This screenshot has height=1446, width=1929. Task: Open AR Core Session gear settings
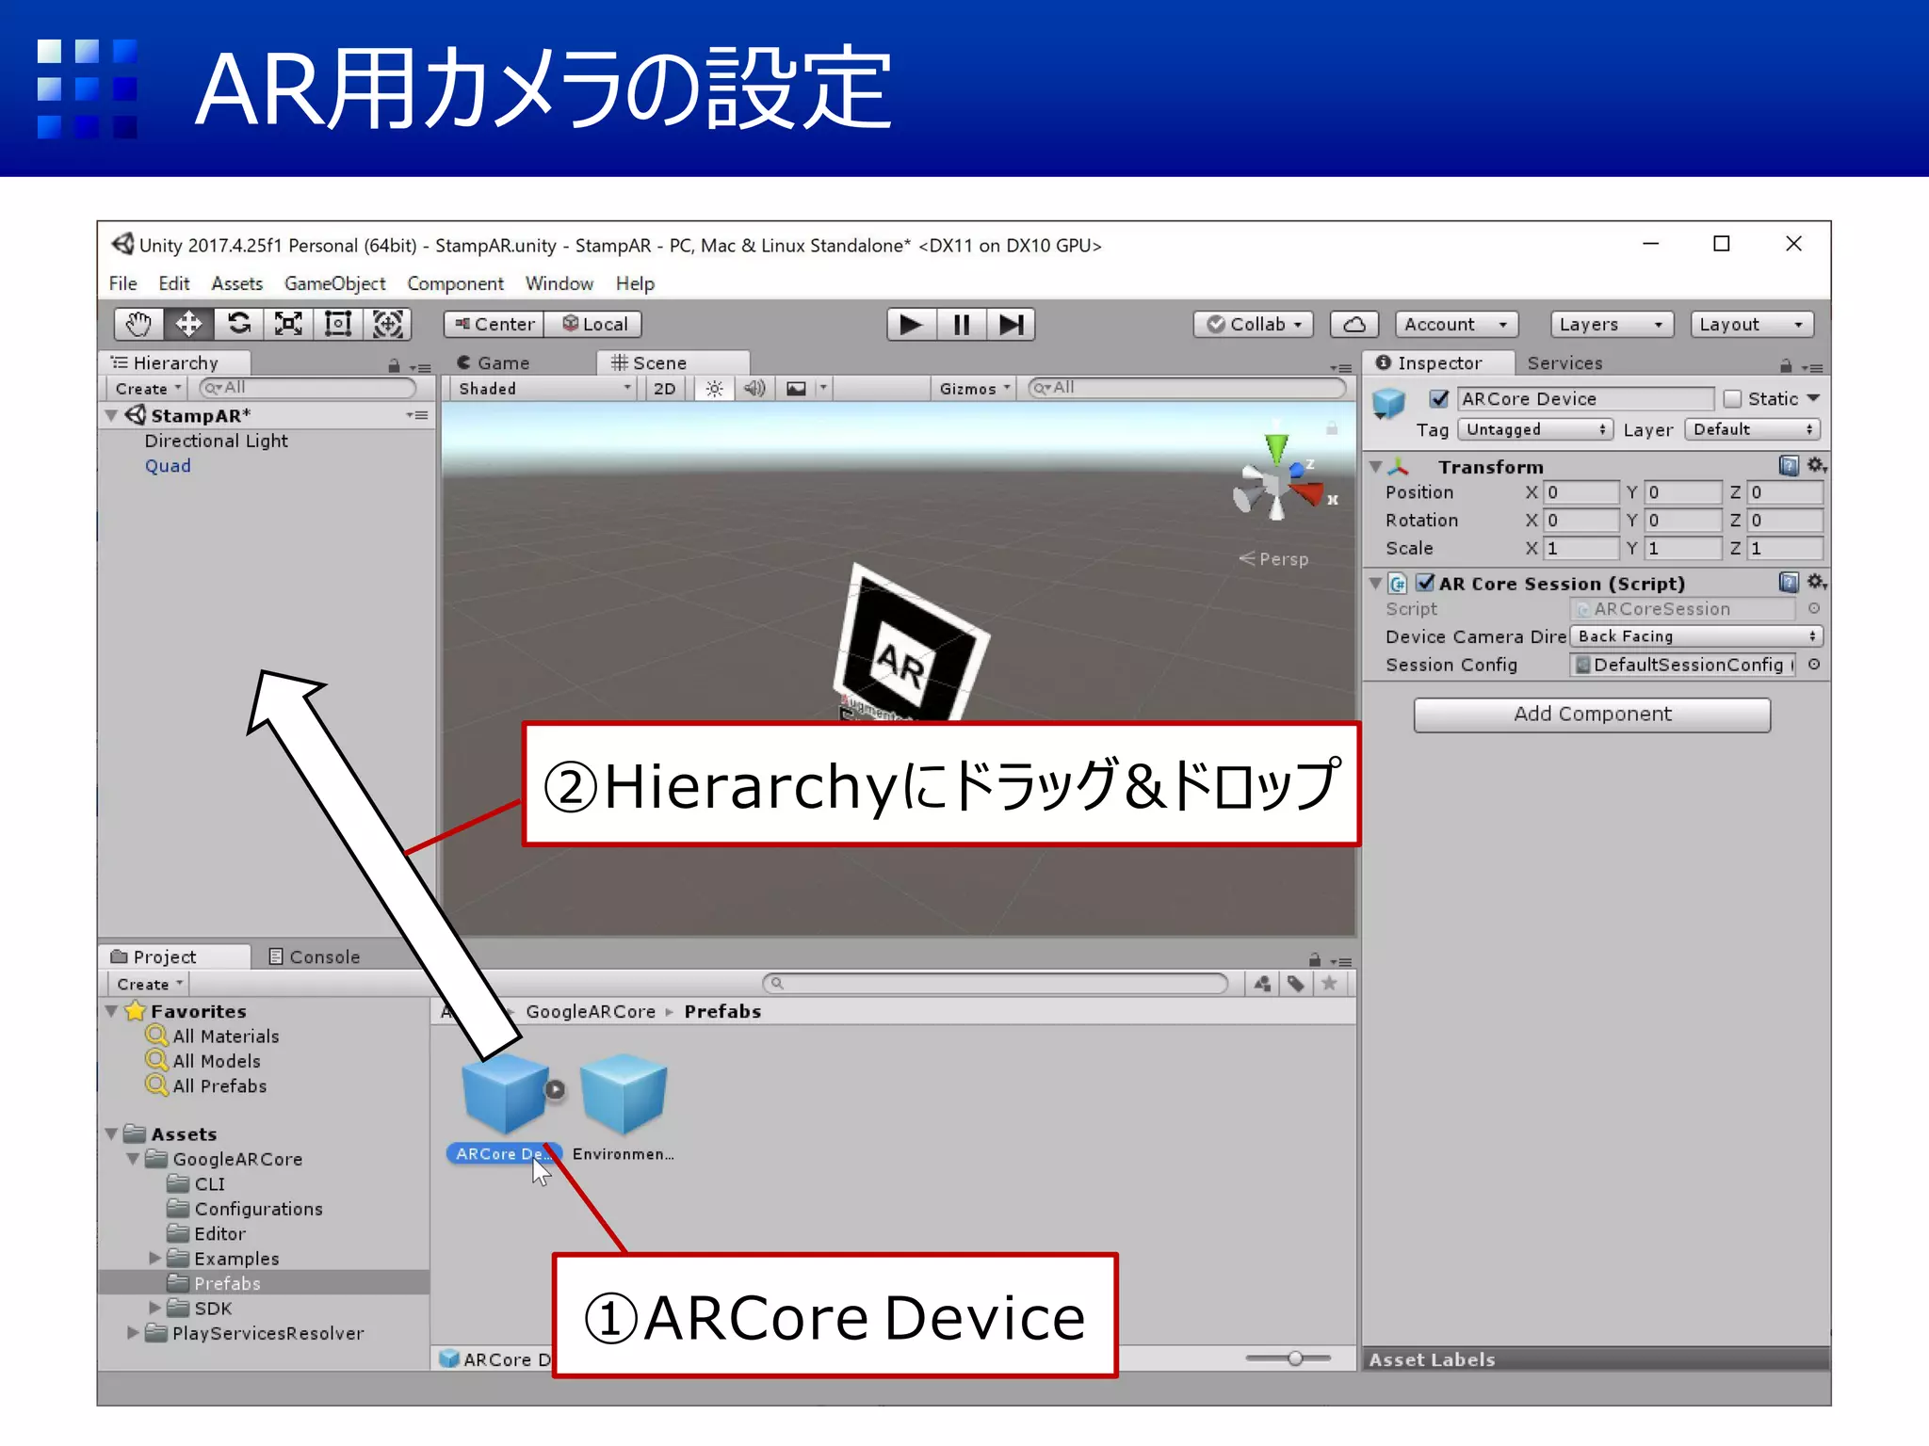(1816, 582)
